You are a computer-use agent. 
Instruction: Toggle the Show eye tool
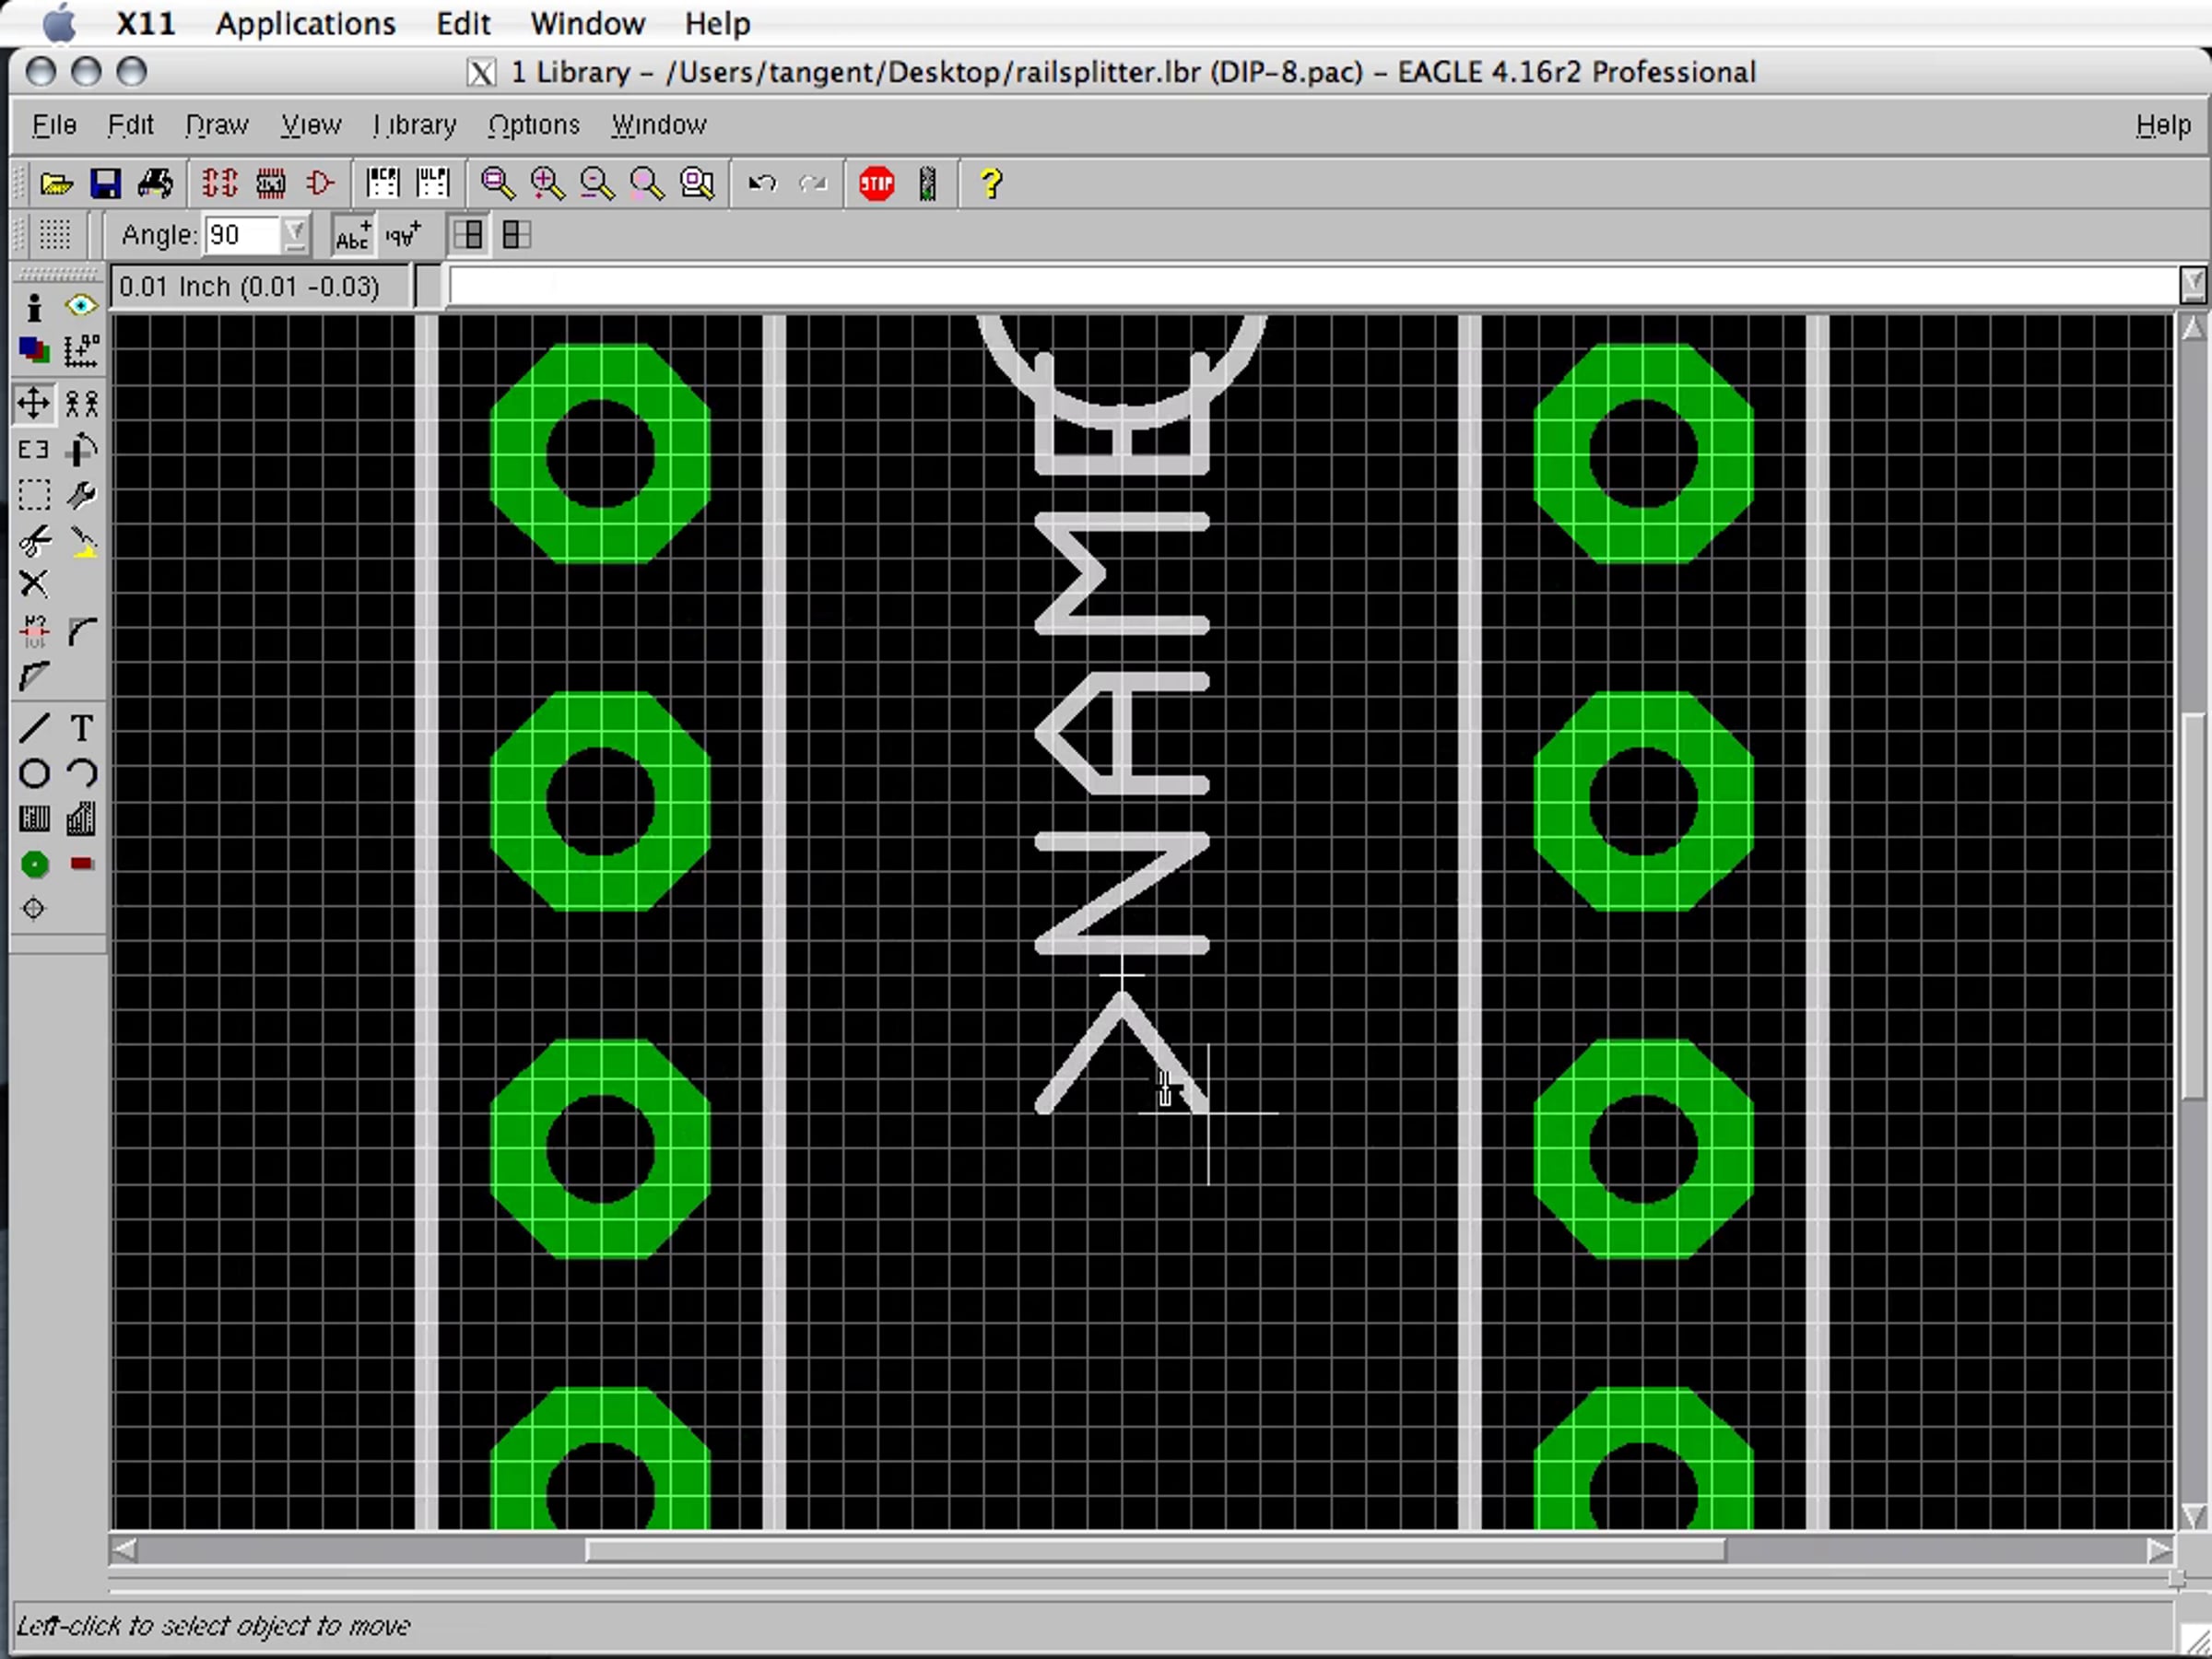(82, 306)
